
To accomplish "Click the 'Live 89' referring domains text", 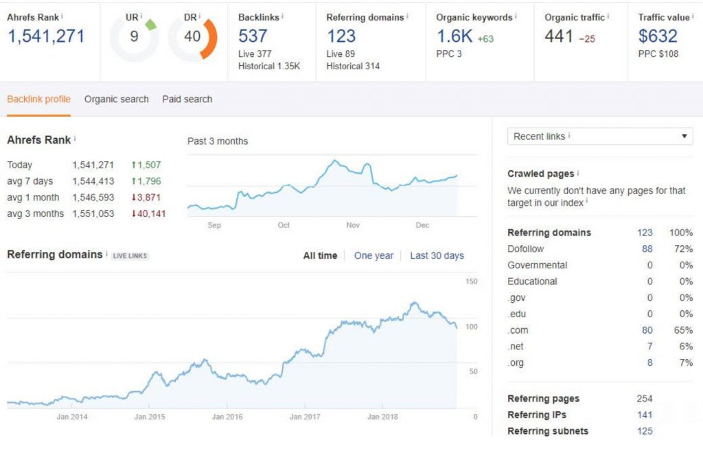I will (x=341, y=54).
